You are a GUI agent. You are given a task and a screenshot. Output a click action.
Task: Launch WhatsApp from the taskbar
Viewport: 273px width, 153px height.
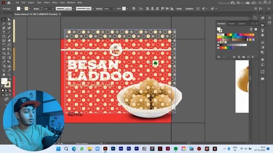(x=82, y=149)
